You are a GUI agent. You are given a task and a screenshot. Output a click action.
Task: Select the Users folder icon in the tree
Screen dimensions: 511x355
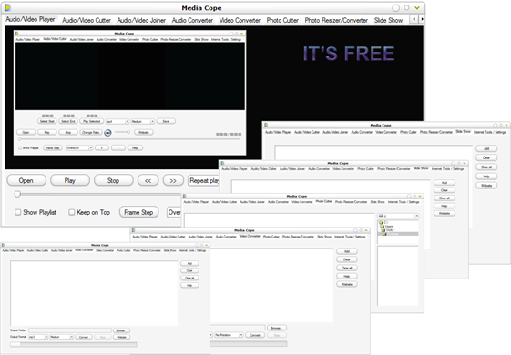(x=383, y=226)
